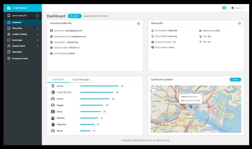Open the English language dropdown
The height and width of the screenshot is (149, 252).
tap(238, 8)
